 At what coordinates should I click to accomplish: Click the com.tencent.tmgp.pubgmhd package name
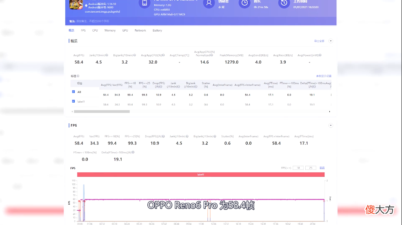pyautogui.click(x=102, y=11)
